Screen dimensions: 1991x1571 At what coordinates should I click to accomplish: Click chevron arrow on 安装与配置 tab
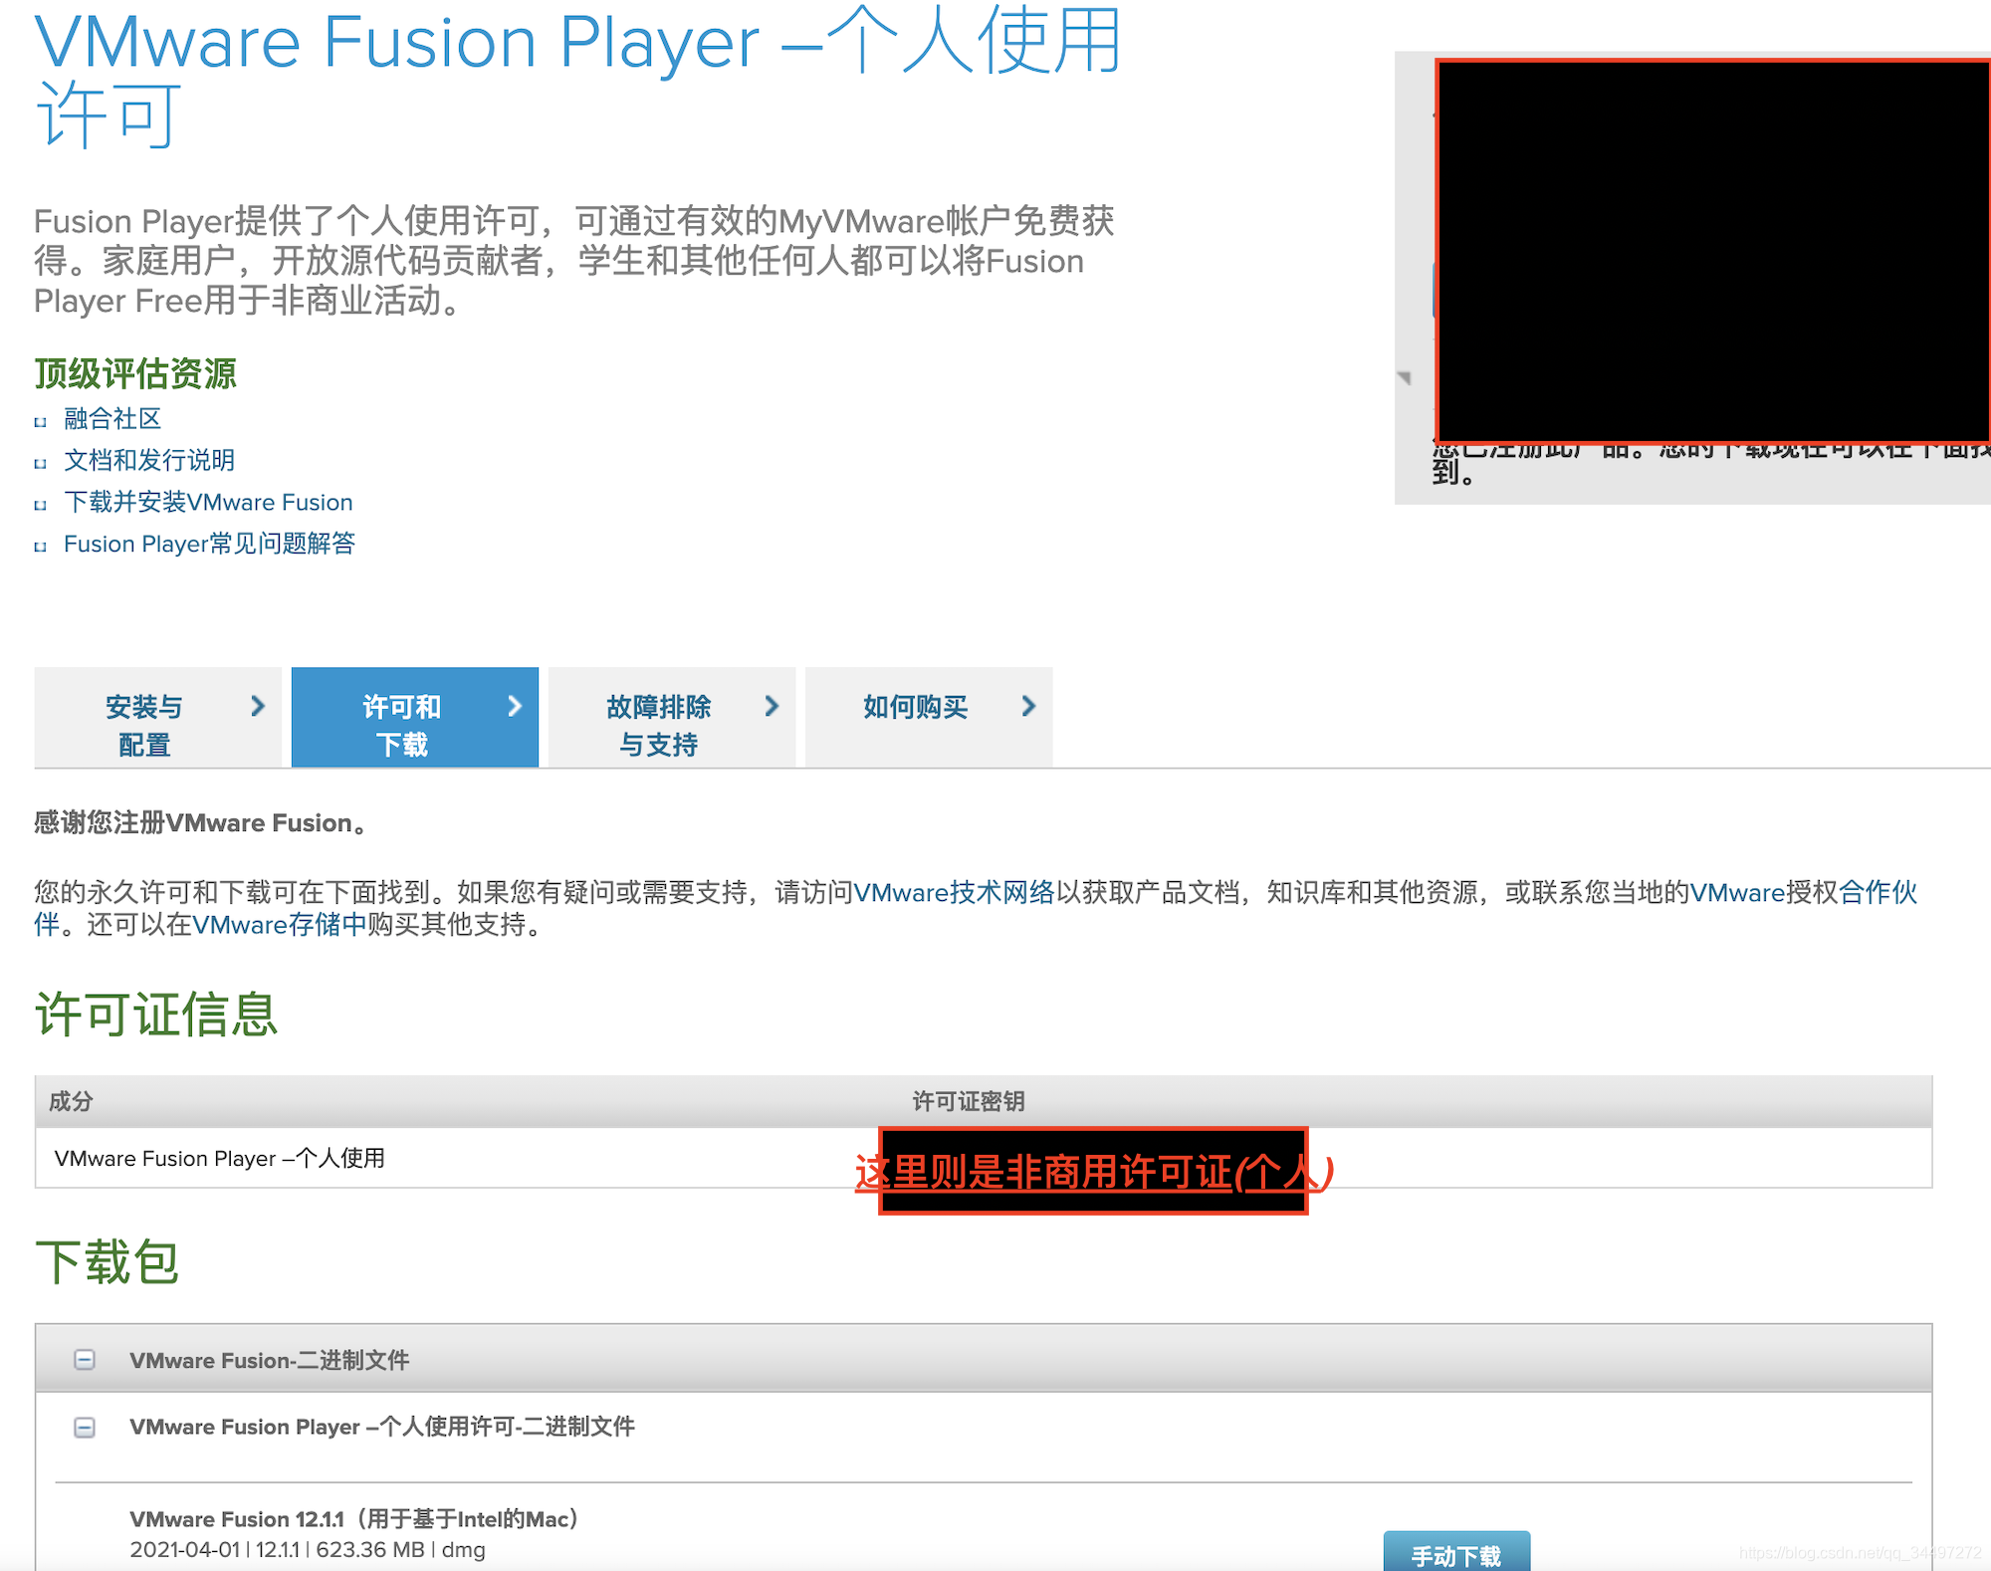(258, 707)
